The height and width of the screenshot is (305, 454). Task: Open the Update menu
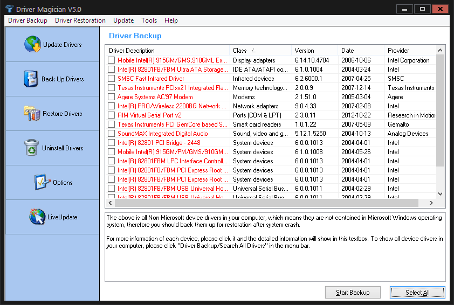coord(123,20)
